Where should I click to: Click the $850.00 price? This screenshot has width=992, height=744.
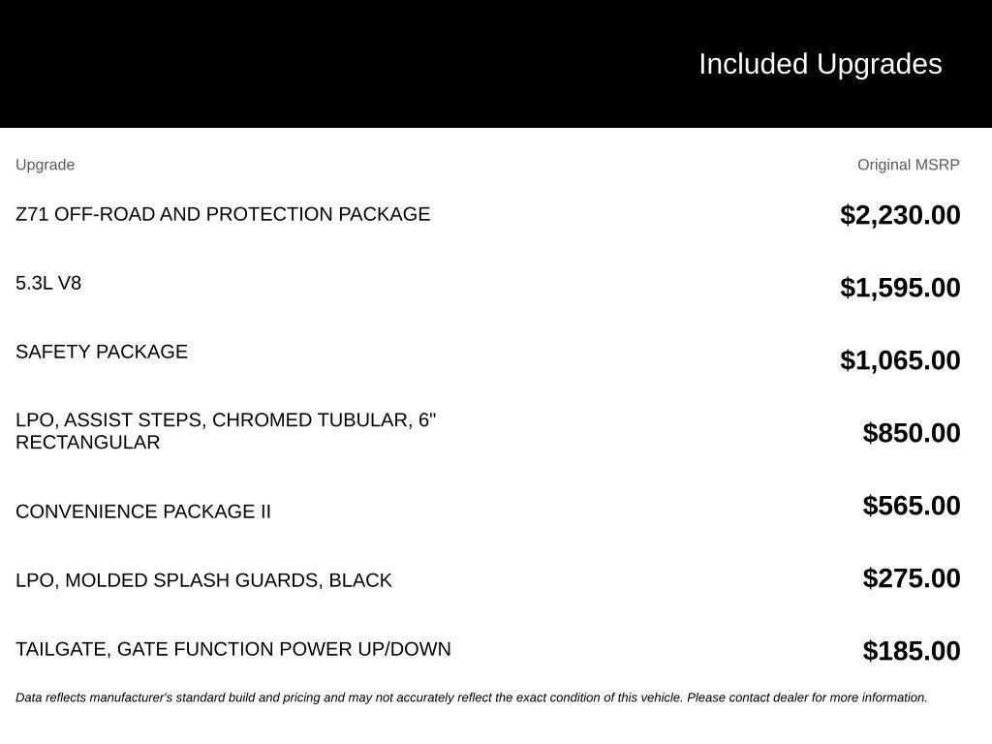pos(911,433)
